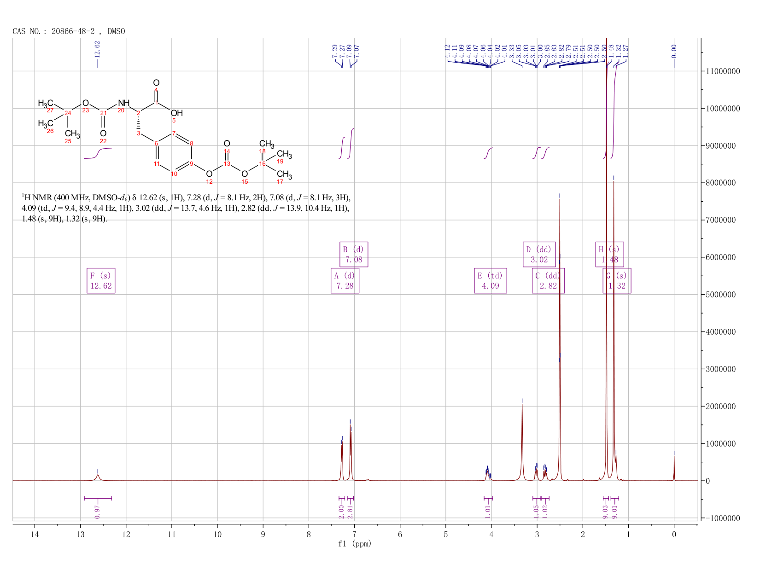Click the integral value 2.81

(x=350, y=511)
